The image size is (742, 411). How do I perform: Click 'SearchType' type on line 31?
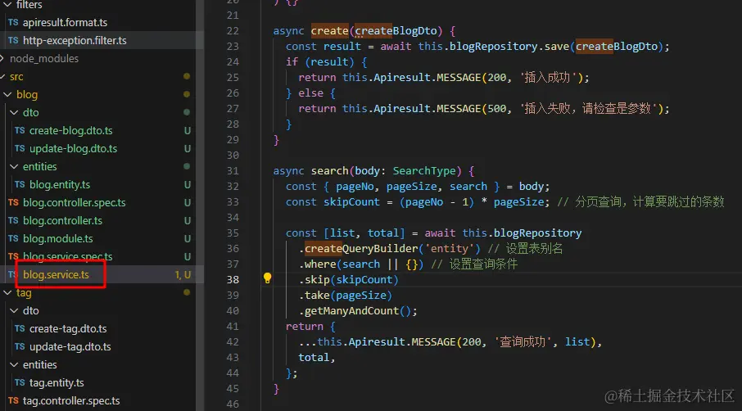pyautogui.click(x=424, y=171)
